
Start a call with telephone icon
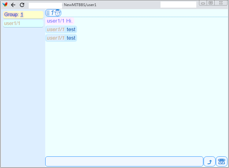222,161
